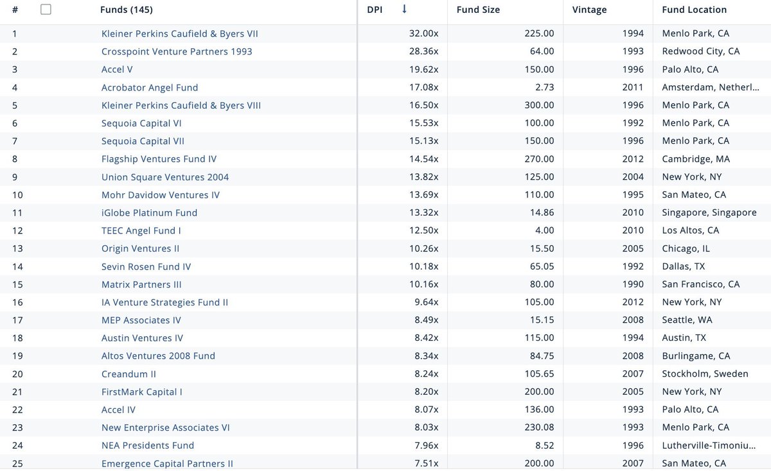Open Kleiner Perkins Caufield & Byers VIII fund
771x471 pixels.
[x=181, y=105]
